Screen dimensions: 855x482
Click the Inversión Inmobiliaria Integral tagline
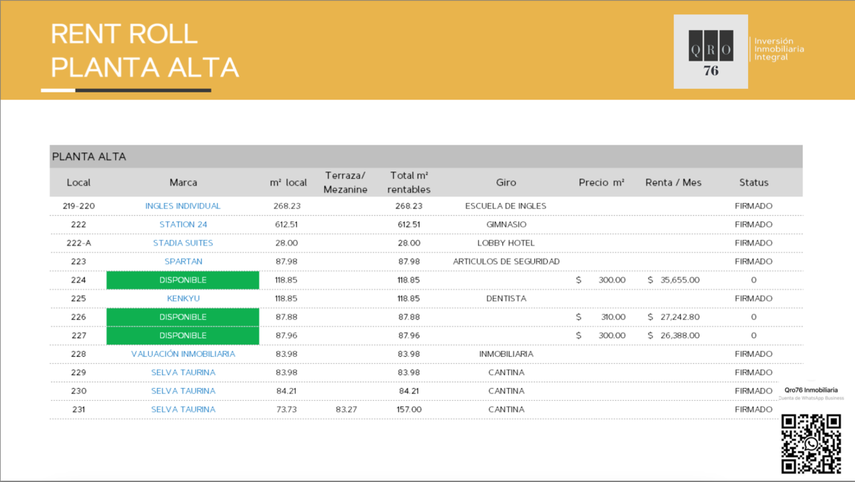(779, 49)
